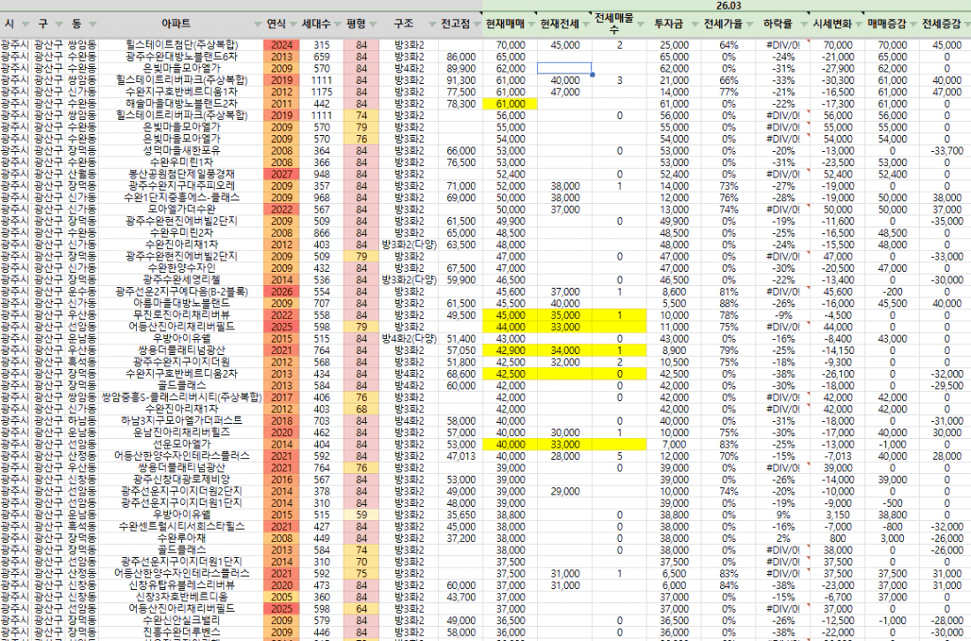Open the 아파트 column filter dropdown
The width and height of the screenshot is (971, 641).
[257, 24]
